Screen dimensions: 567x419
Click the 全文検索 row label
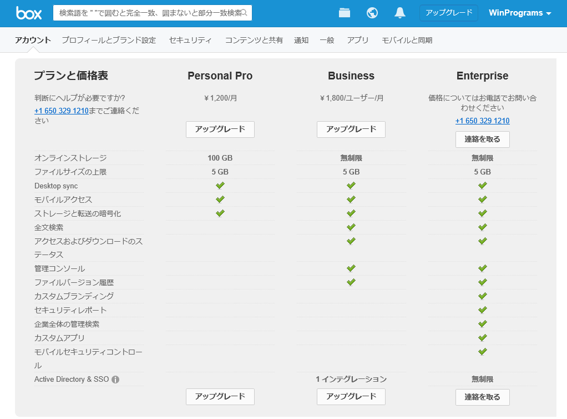coord(49,227)
